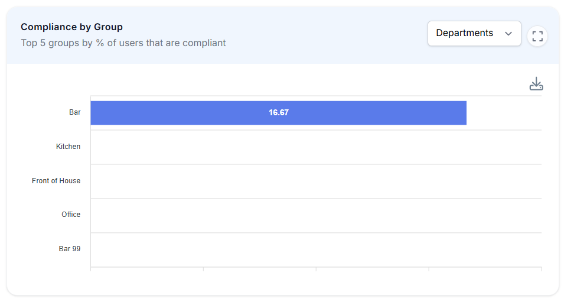
Task: Click the empty Kitchen chart row
Action: [x=316, y=147]
